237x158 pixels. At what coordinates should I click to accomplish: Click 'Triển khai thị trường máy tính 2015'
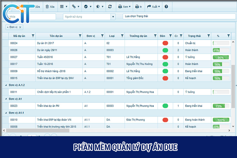click(x=57, y=127)
